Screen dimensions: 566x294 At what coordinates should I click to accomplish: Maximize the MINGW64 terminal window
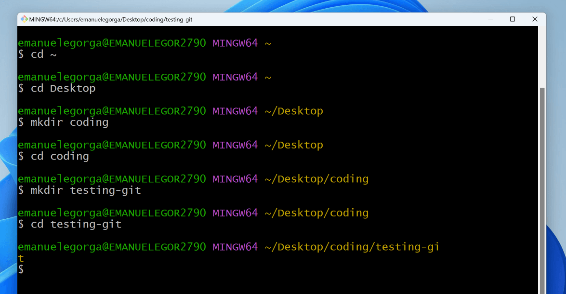pyautogui.click(x=512, y=19)
